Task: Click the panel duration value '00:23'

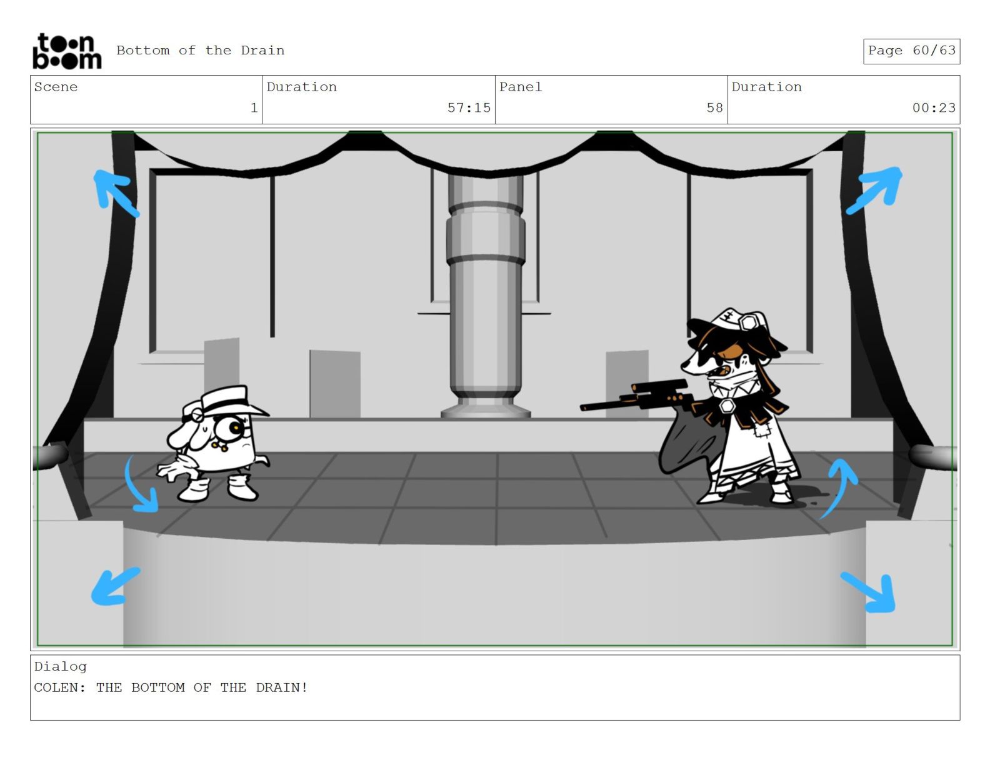Action: [x=934, y=108]
